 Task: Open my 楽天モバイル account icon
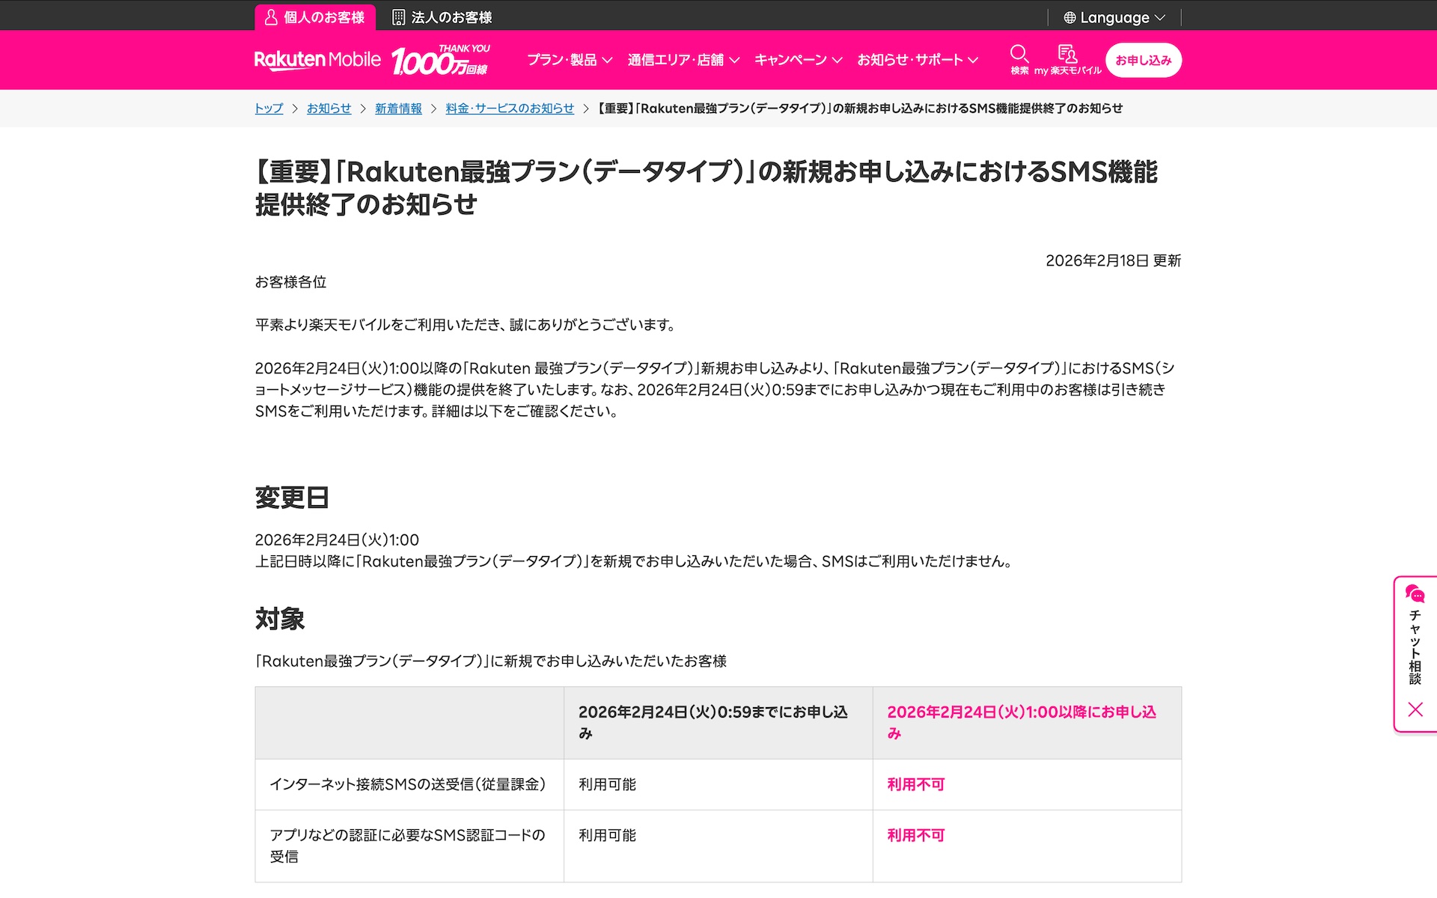(x=1067, y=54)
